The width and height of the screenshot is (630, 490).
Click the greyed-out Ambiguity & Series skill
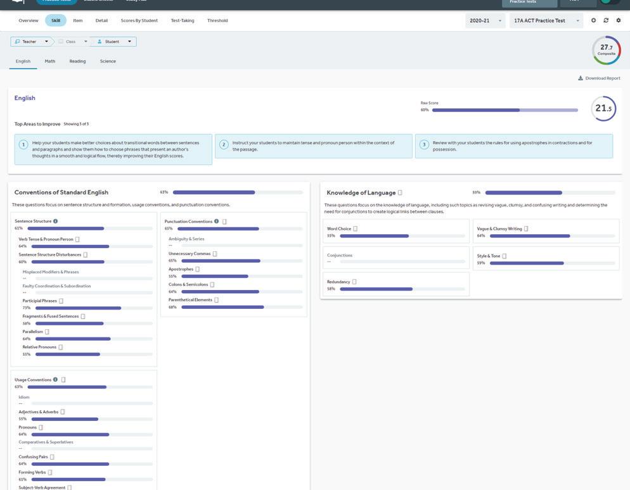click(x=186, y=239)
